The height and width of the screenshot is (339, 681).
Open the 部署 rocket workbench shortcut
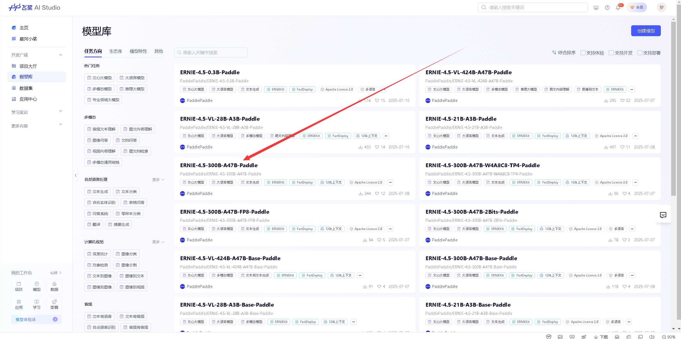54,304
